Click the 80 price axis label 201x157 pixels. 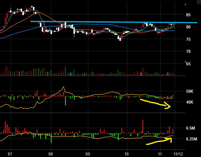pyautogui.click(x=188, y=27)
